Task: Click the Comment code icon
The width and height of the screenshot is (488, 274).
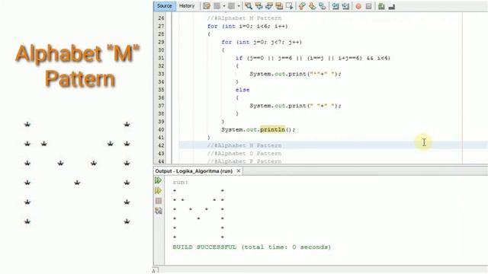Action: pos(381,6)
